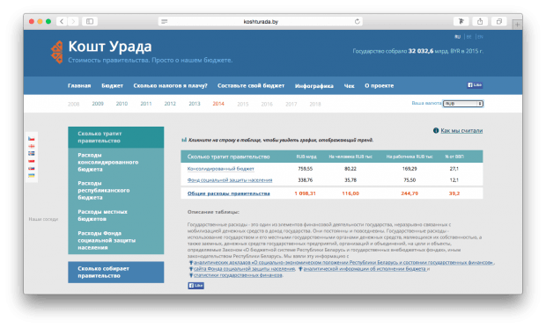Open Сколько налогов я плачу? page
Viewport: 546px width, 328px height.
coord(170,85)
